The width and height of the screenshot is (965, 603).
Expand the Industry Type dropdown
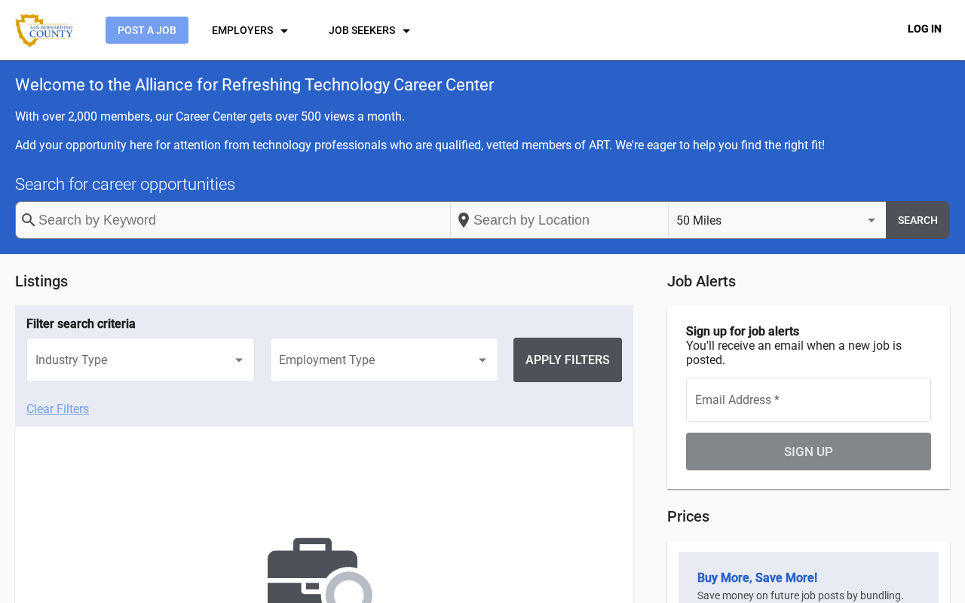pos(140,360)
